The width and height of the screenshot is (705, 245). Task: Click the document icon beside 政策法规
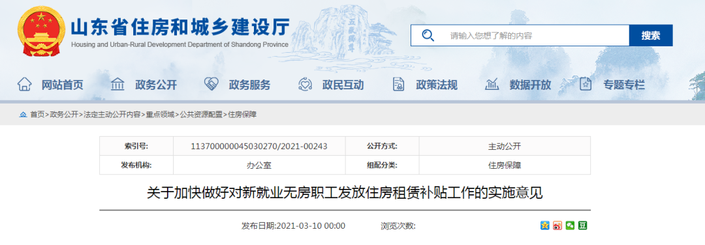point(398,84)
